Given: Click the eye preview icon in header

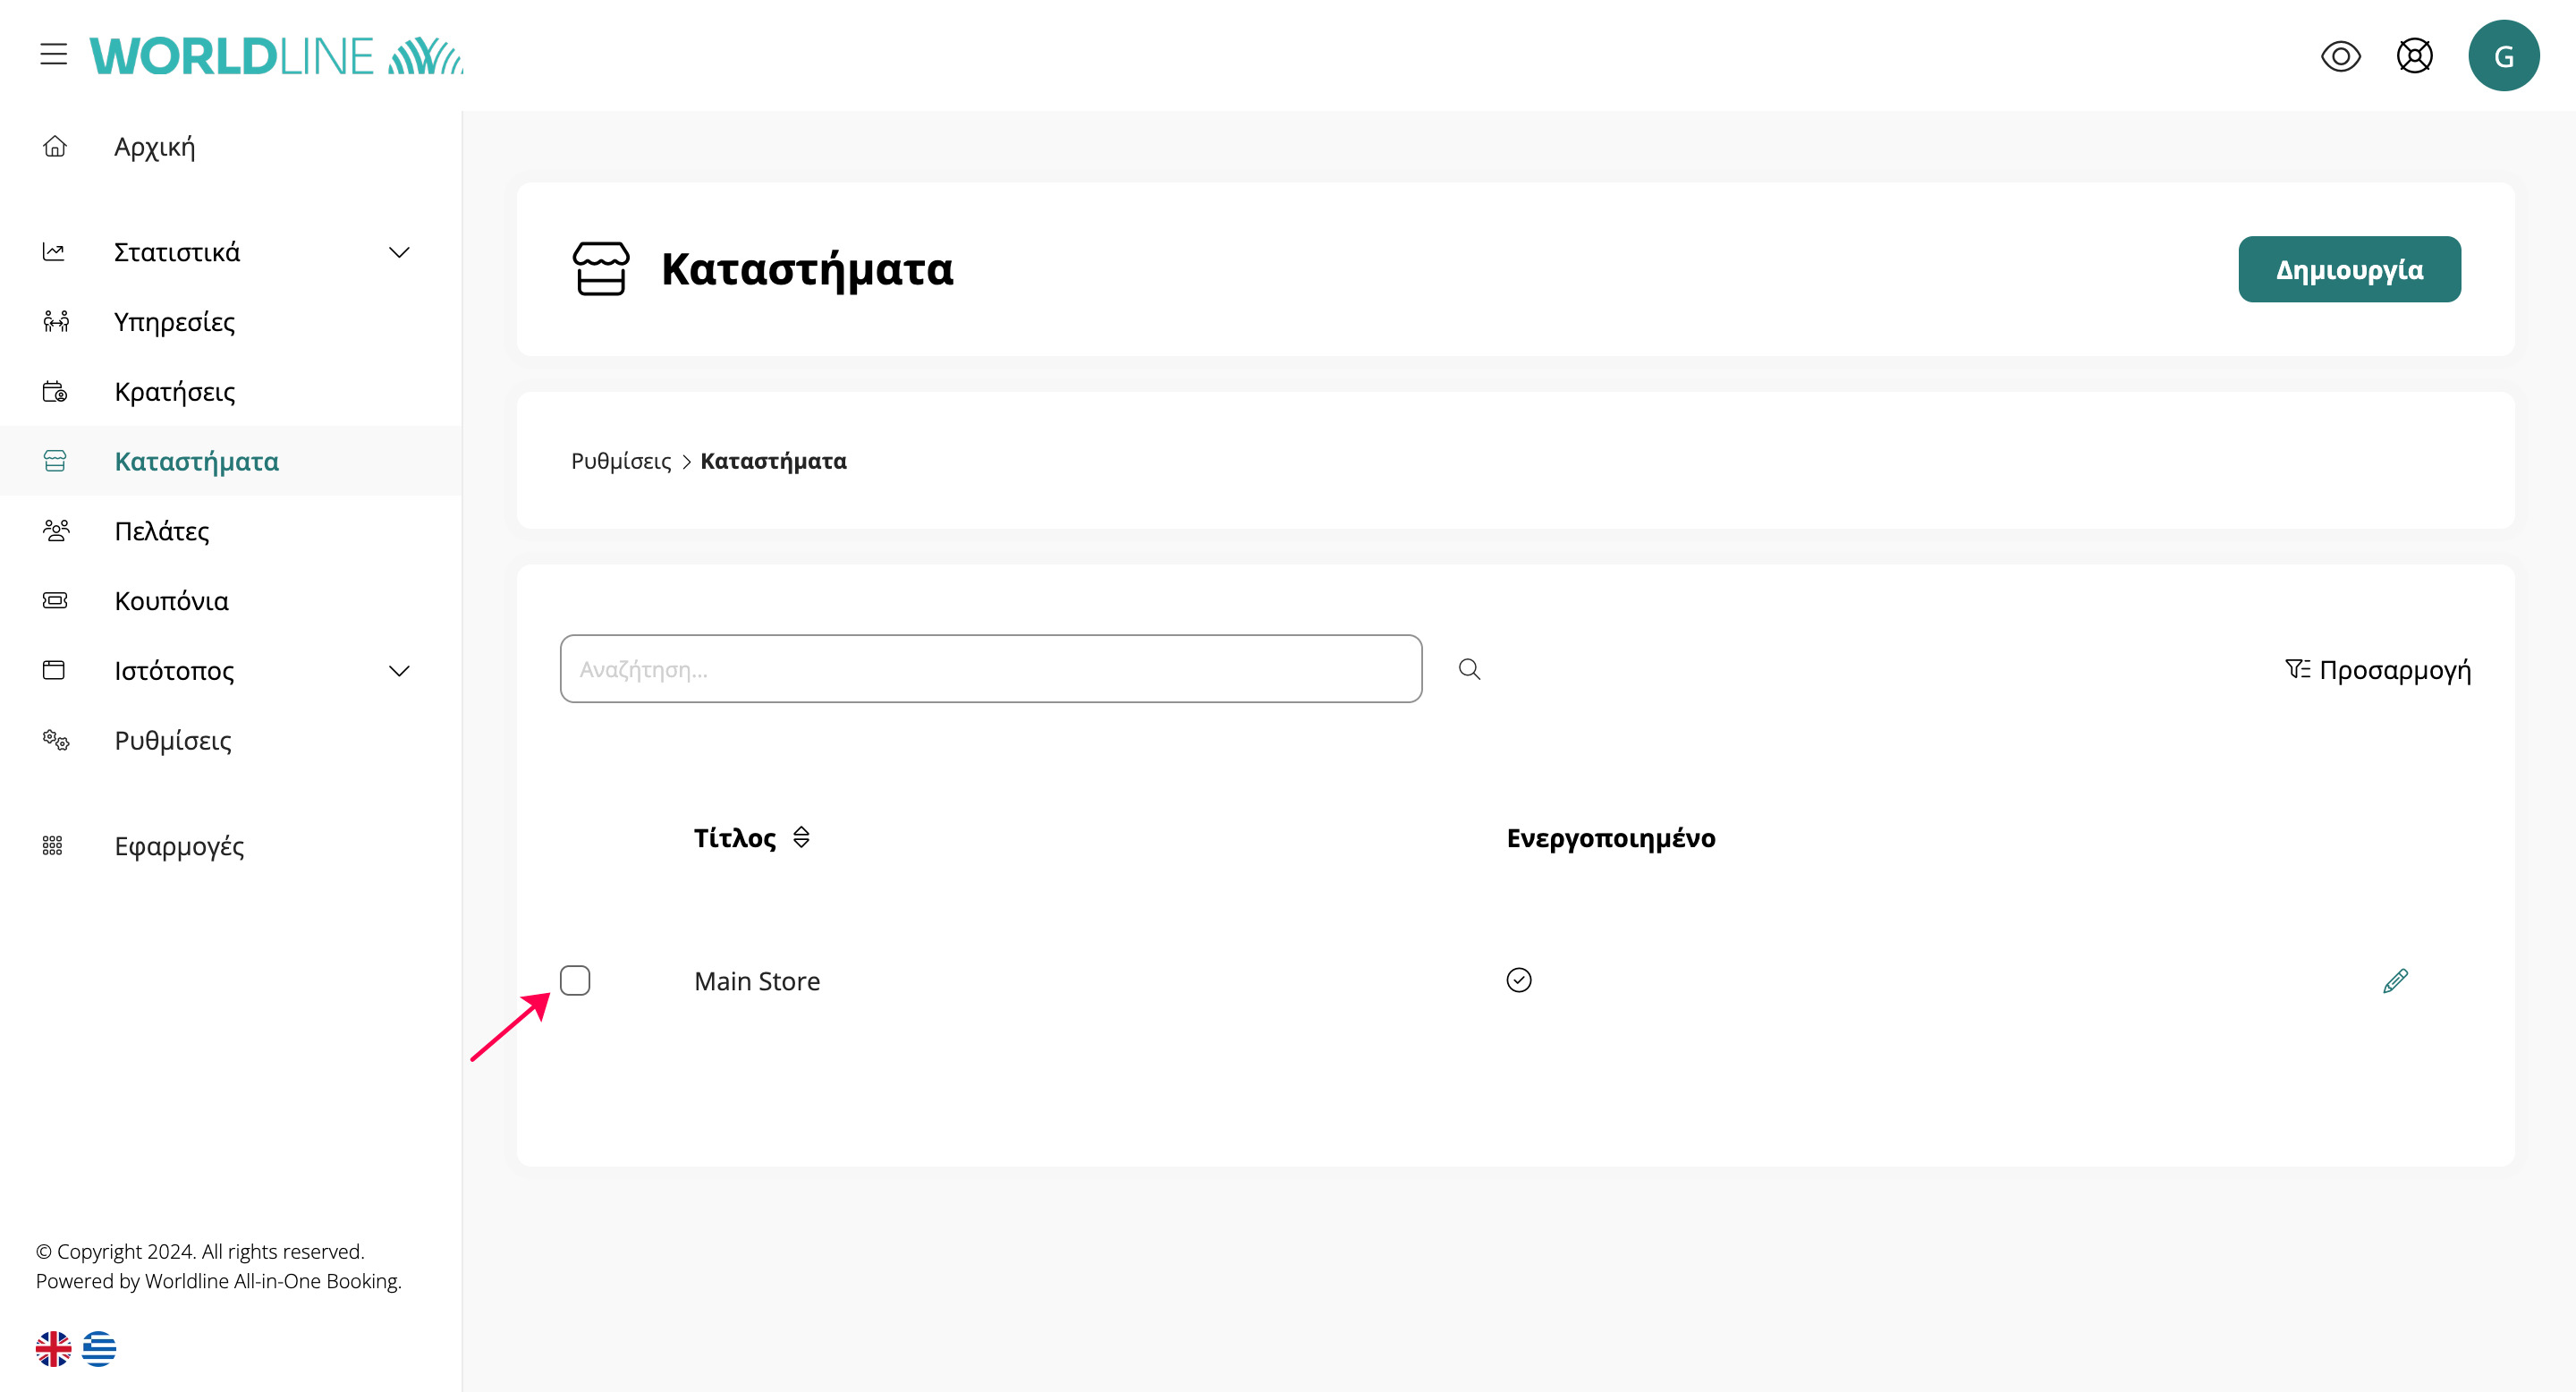Looking at the screenshot, I should 2340,56.
